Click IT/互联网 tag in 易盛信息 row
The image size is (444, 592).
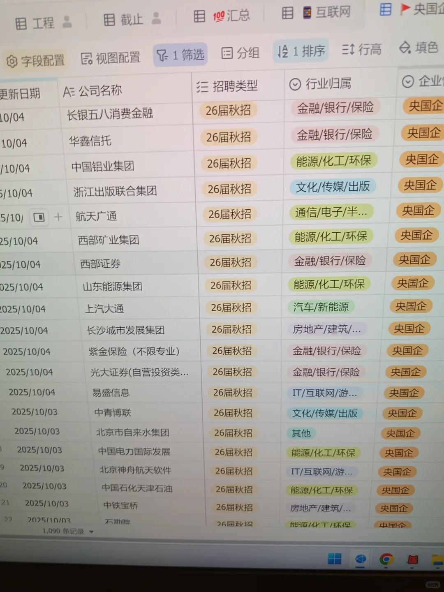point(325,393)
